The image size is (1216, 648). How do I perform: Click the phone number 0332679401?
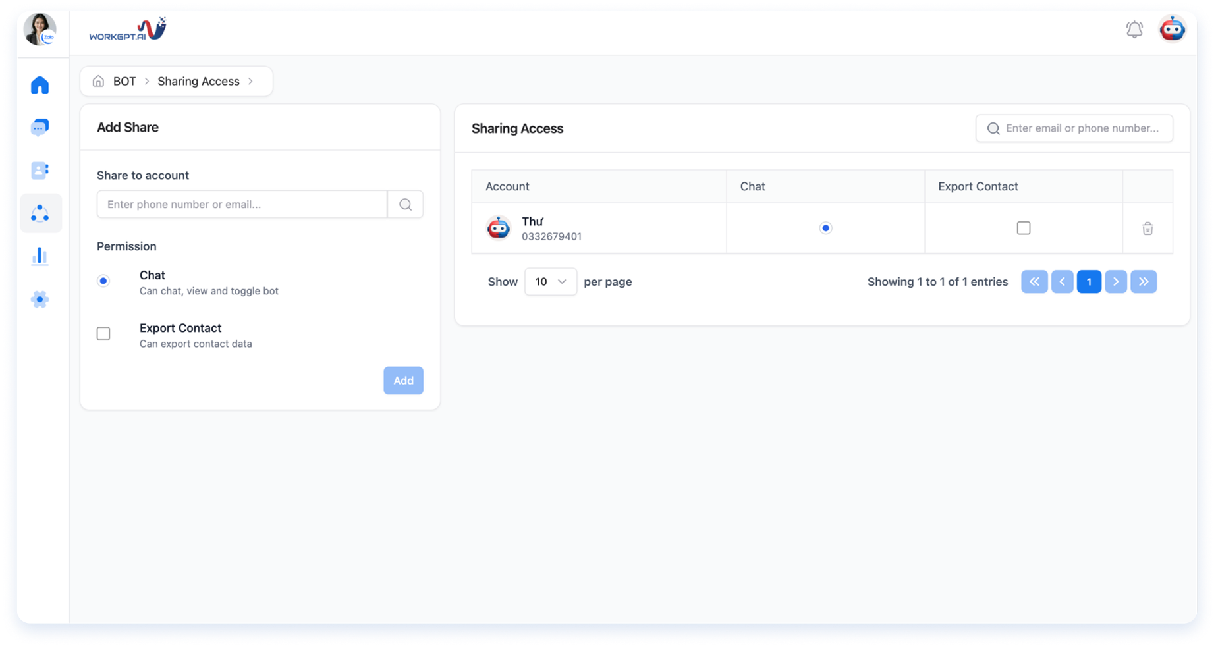click(551, 236)
